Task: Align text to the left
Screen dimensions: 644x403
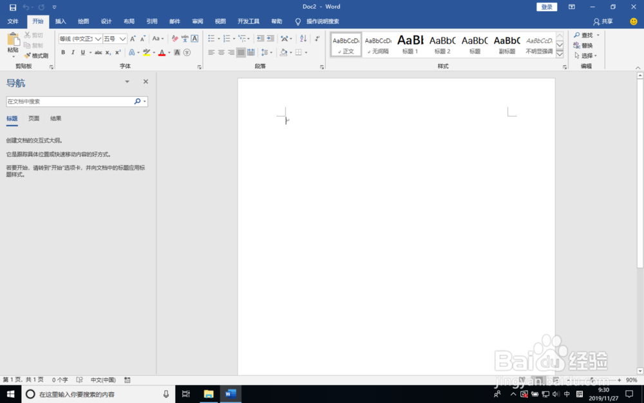Action: [x=211, y=52]
